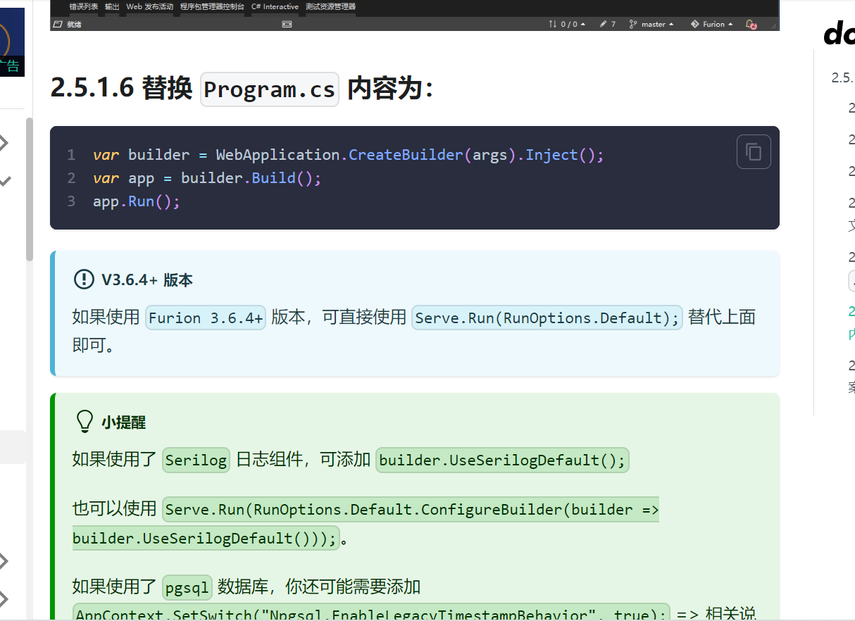This screenshot has height=621, width=855.
Task: Select the C# Interactive tab
Action: tap(275, 6)
